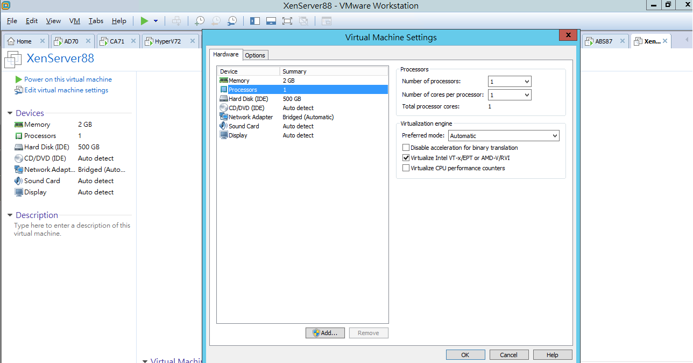Uncheck Virtualize Intel VT-x/EPT or AMD-V/RVI
The height and width of the screenshot is (363, 693).
[x=406, y=158]
